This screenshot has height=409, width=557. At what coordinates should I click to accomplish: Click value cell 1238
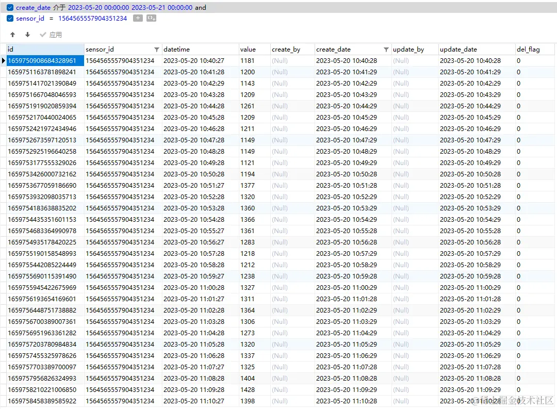tap(255, 276)
